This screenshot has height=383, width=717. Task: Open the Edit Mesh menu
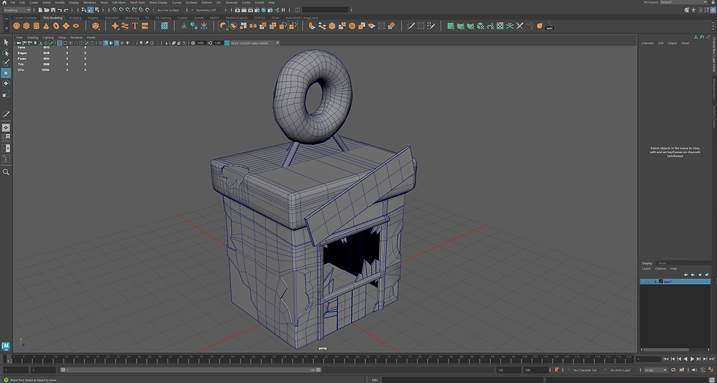tap(119, 2)
